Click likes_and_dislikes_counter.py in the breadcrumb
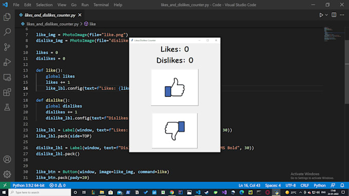Image resolution: width=349 pixels, height=196 pixels. (52, 24)
